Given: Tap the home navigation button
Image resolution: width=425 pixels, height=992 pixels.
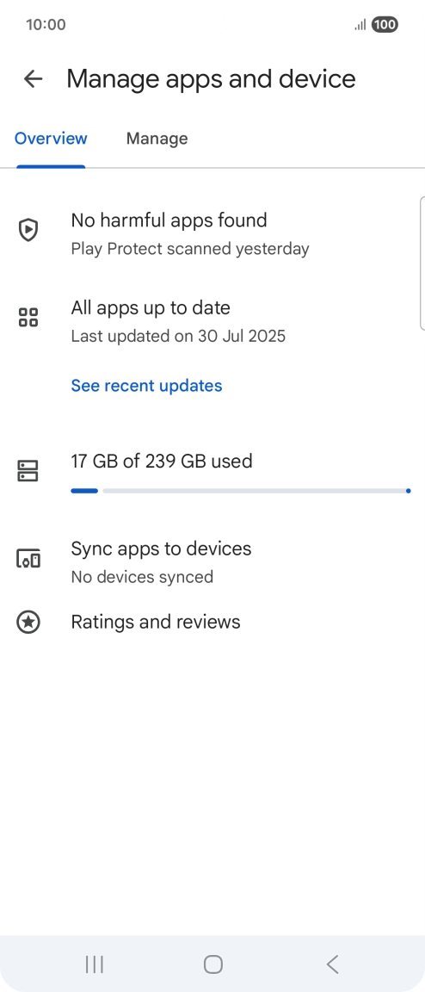Looking at the screenshot, I should point(213,964).
